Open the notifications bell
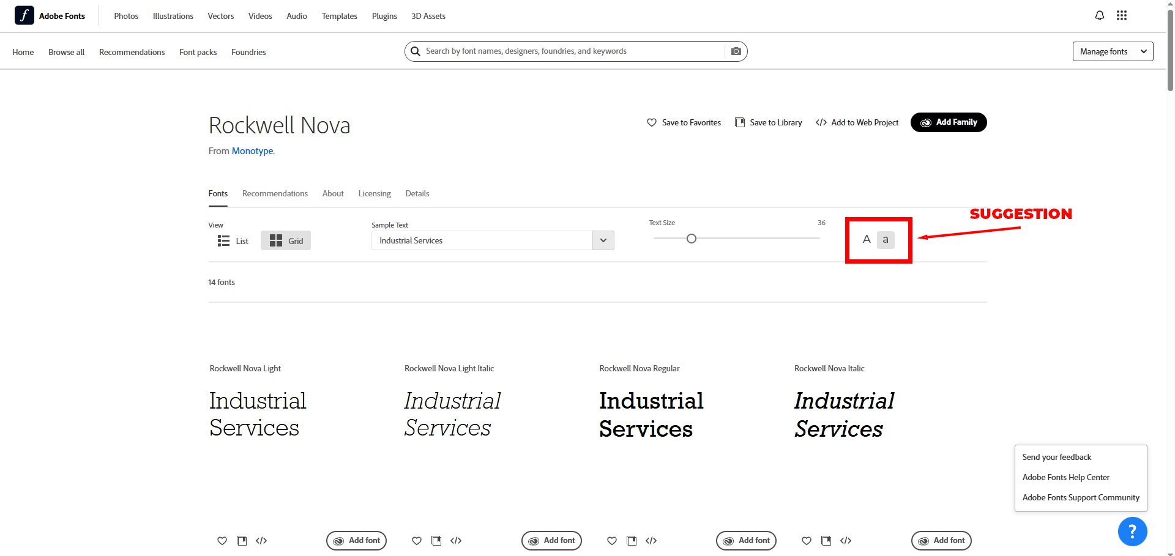The width and height of the screenshot is (1175, 556). (1100, 15)
